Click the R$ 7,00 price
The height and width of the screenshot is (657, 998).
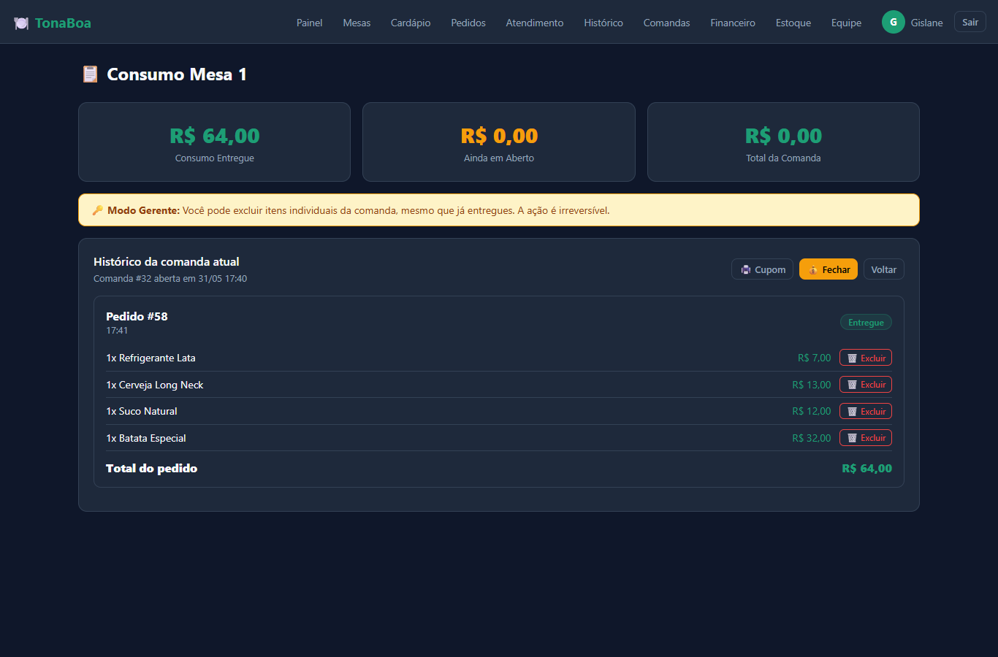[815, 358]
